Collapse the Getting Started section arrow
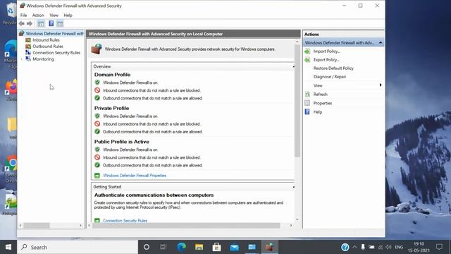 [x=293, y=187]
